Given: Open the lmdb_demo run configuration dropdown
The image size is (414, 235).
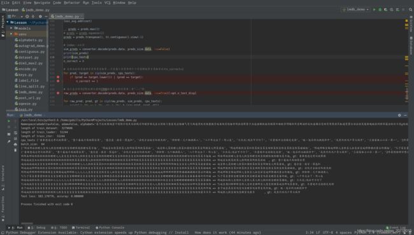Looking at the screenshot, I should point(355,10).
